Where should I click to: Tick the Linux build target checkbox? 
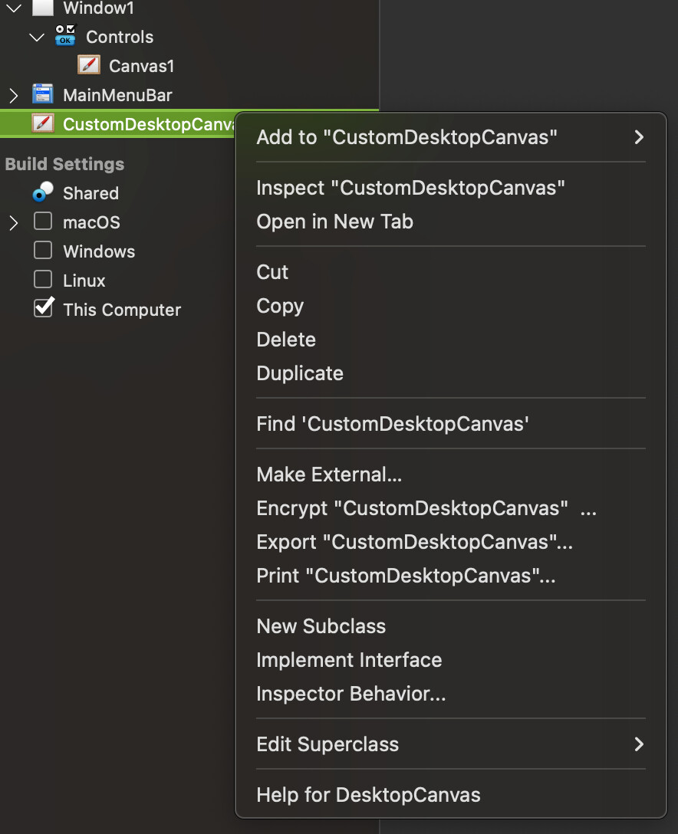click(43, 280)
